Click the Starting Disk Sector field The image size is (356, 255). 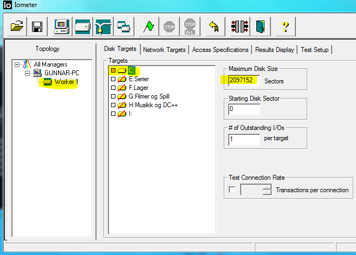(244, 109)
